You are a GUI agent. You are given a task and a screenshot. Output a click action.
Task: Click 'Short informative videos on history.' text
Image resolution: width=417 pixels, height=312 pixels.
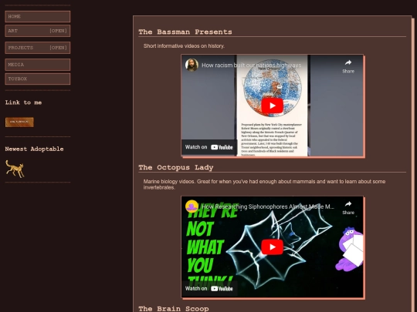pyautogui.click(x=184, y=46)
